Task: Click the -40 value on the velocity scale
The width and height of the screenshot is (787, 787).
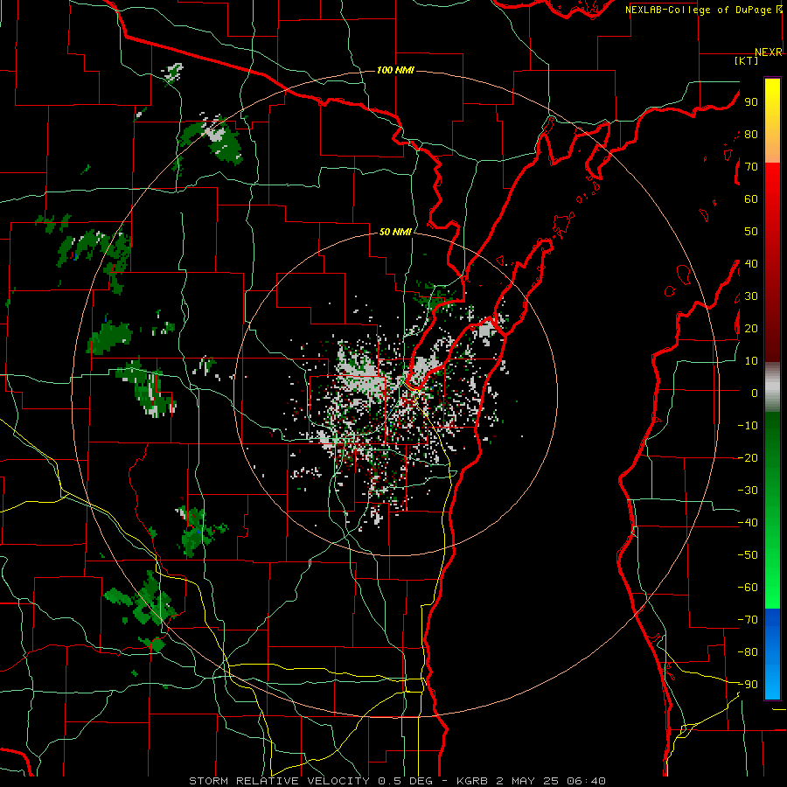Action: click(748, 523)
